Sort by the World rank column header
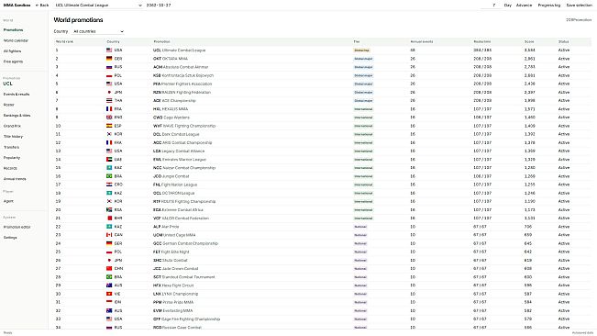 tap(65, 41)
